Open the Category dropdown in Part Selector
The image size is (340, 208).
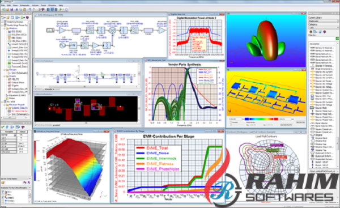(324, 28)
